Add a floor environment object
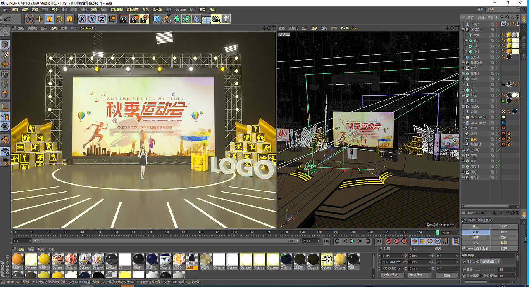 pyautogui.click(x=206, y=19)
